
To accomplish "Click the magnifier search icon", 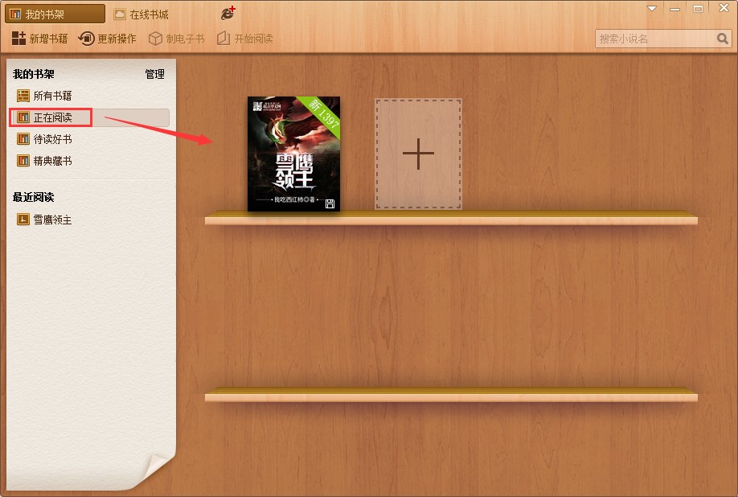I will coord(723,39).
